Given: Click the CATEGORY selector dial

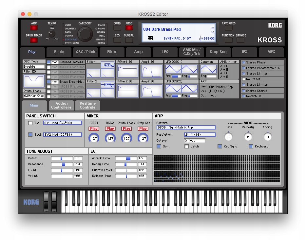Looking at the screenshot, I should pyautogui.click(x=85, y=34).
